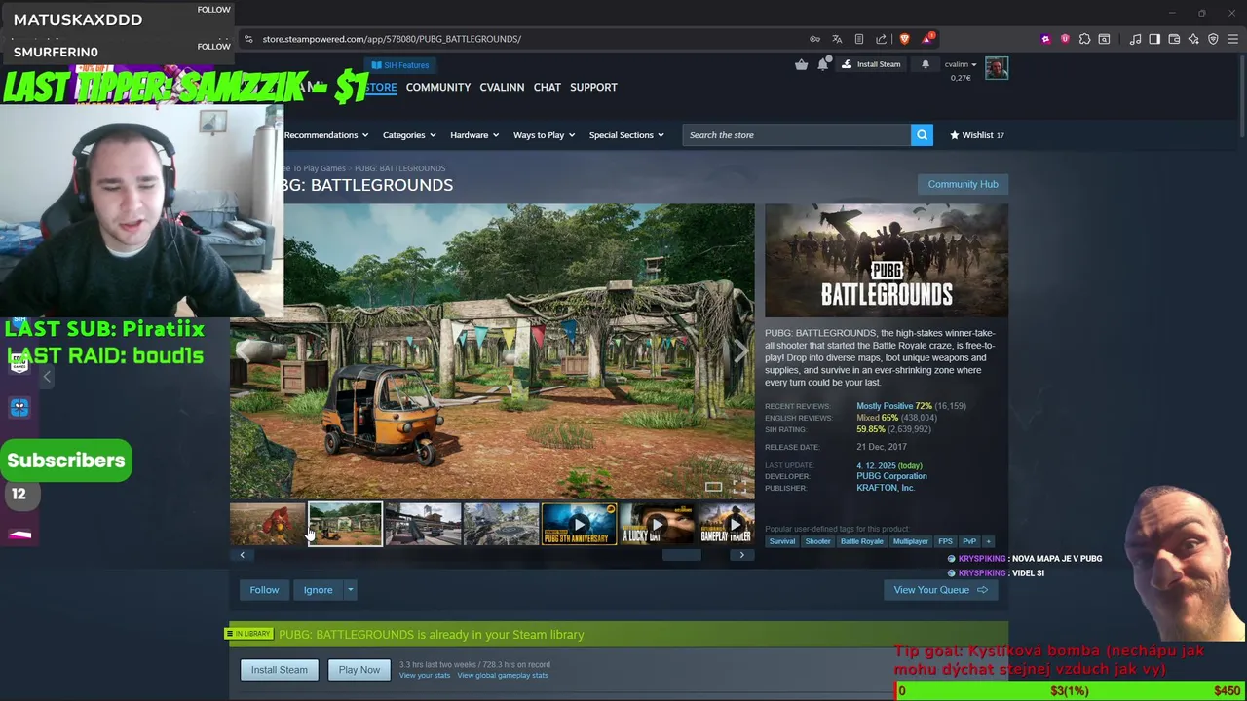Expand the Categories dropdown
This screenshot has height=701, width=1247.
pos(409,135)
